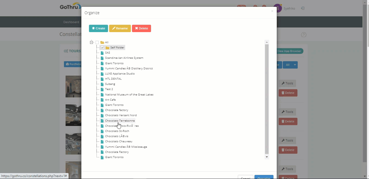Close the Organize dialog with X

point(272,11)
